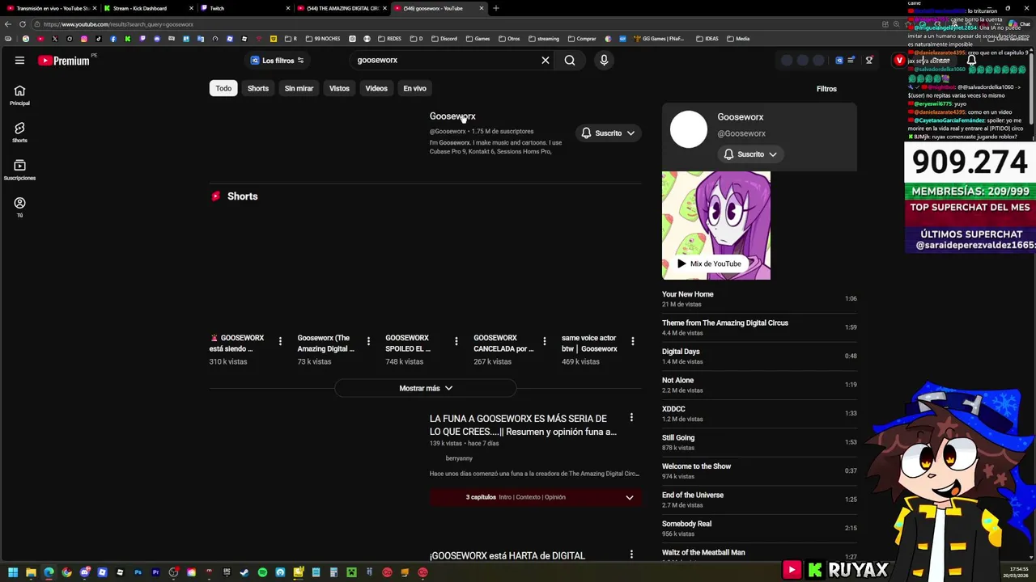Play the Mix de YouTube playlist
This screenshot has height=582, width=1036.
coord(709,264)
